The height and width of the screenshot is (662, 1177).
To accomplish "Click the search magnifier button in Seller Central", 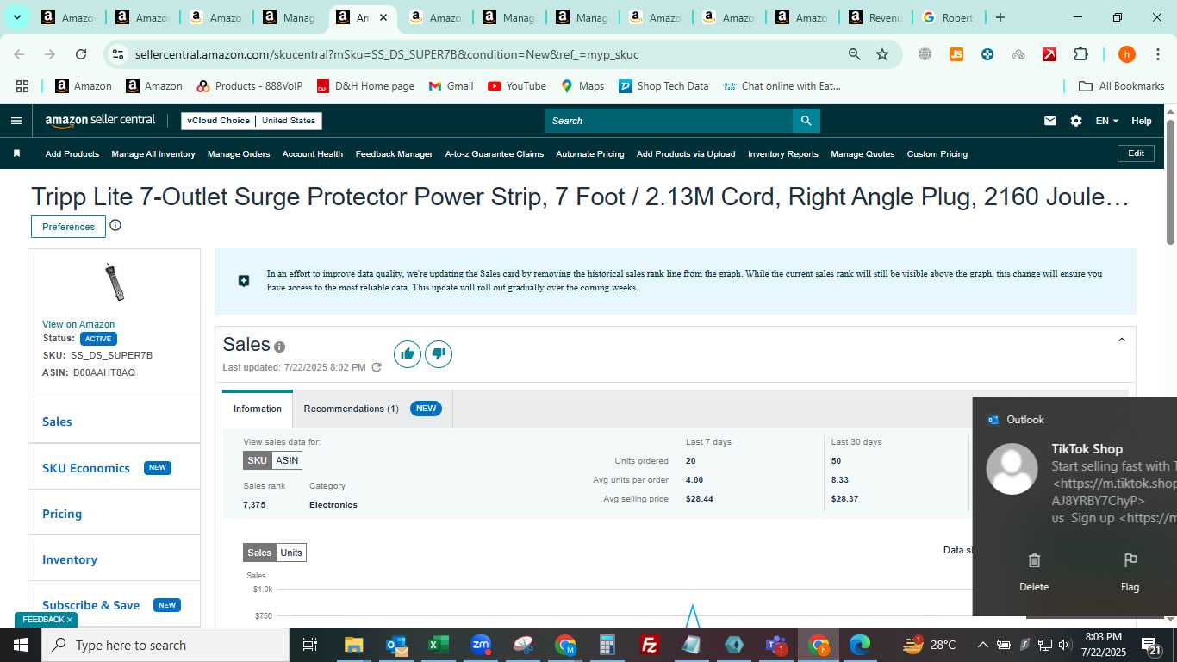I will point(806,121).
